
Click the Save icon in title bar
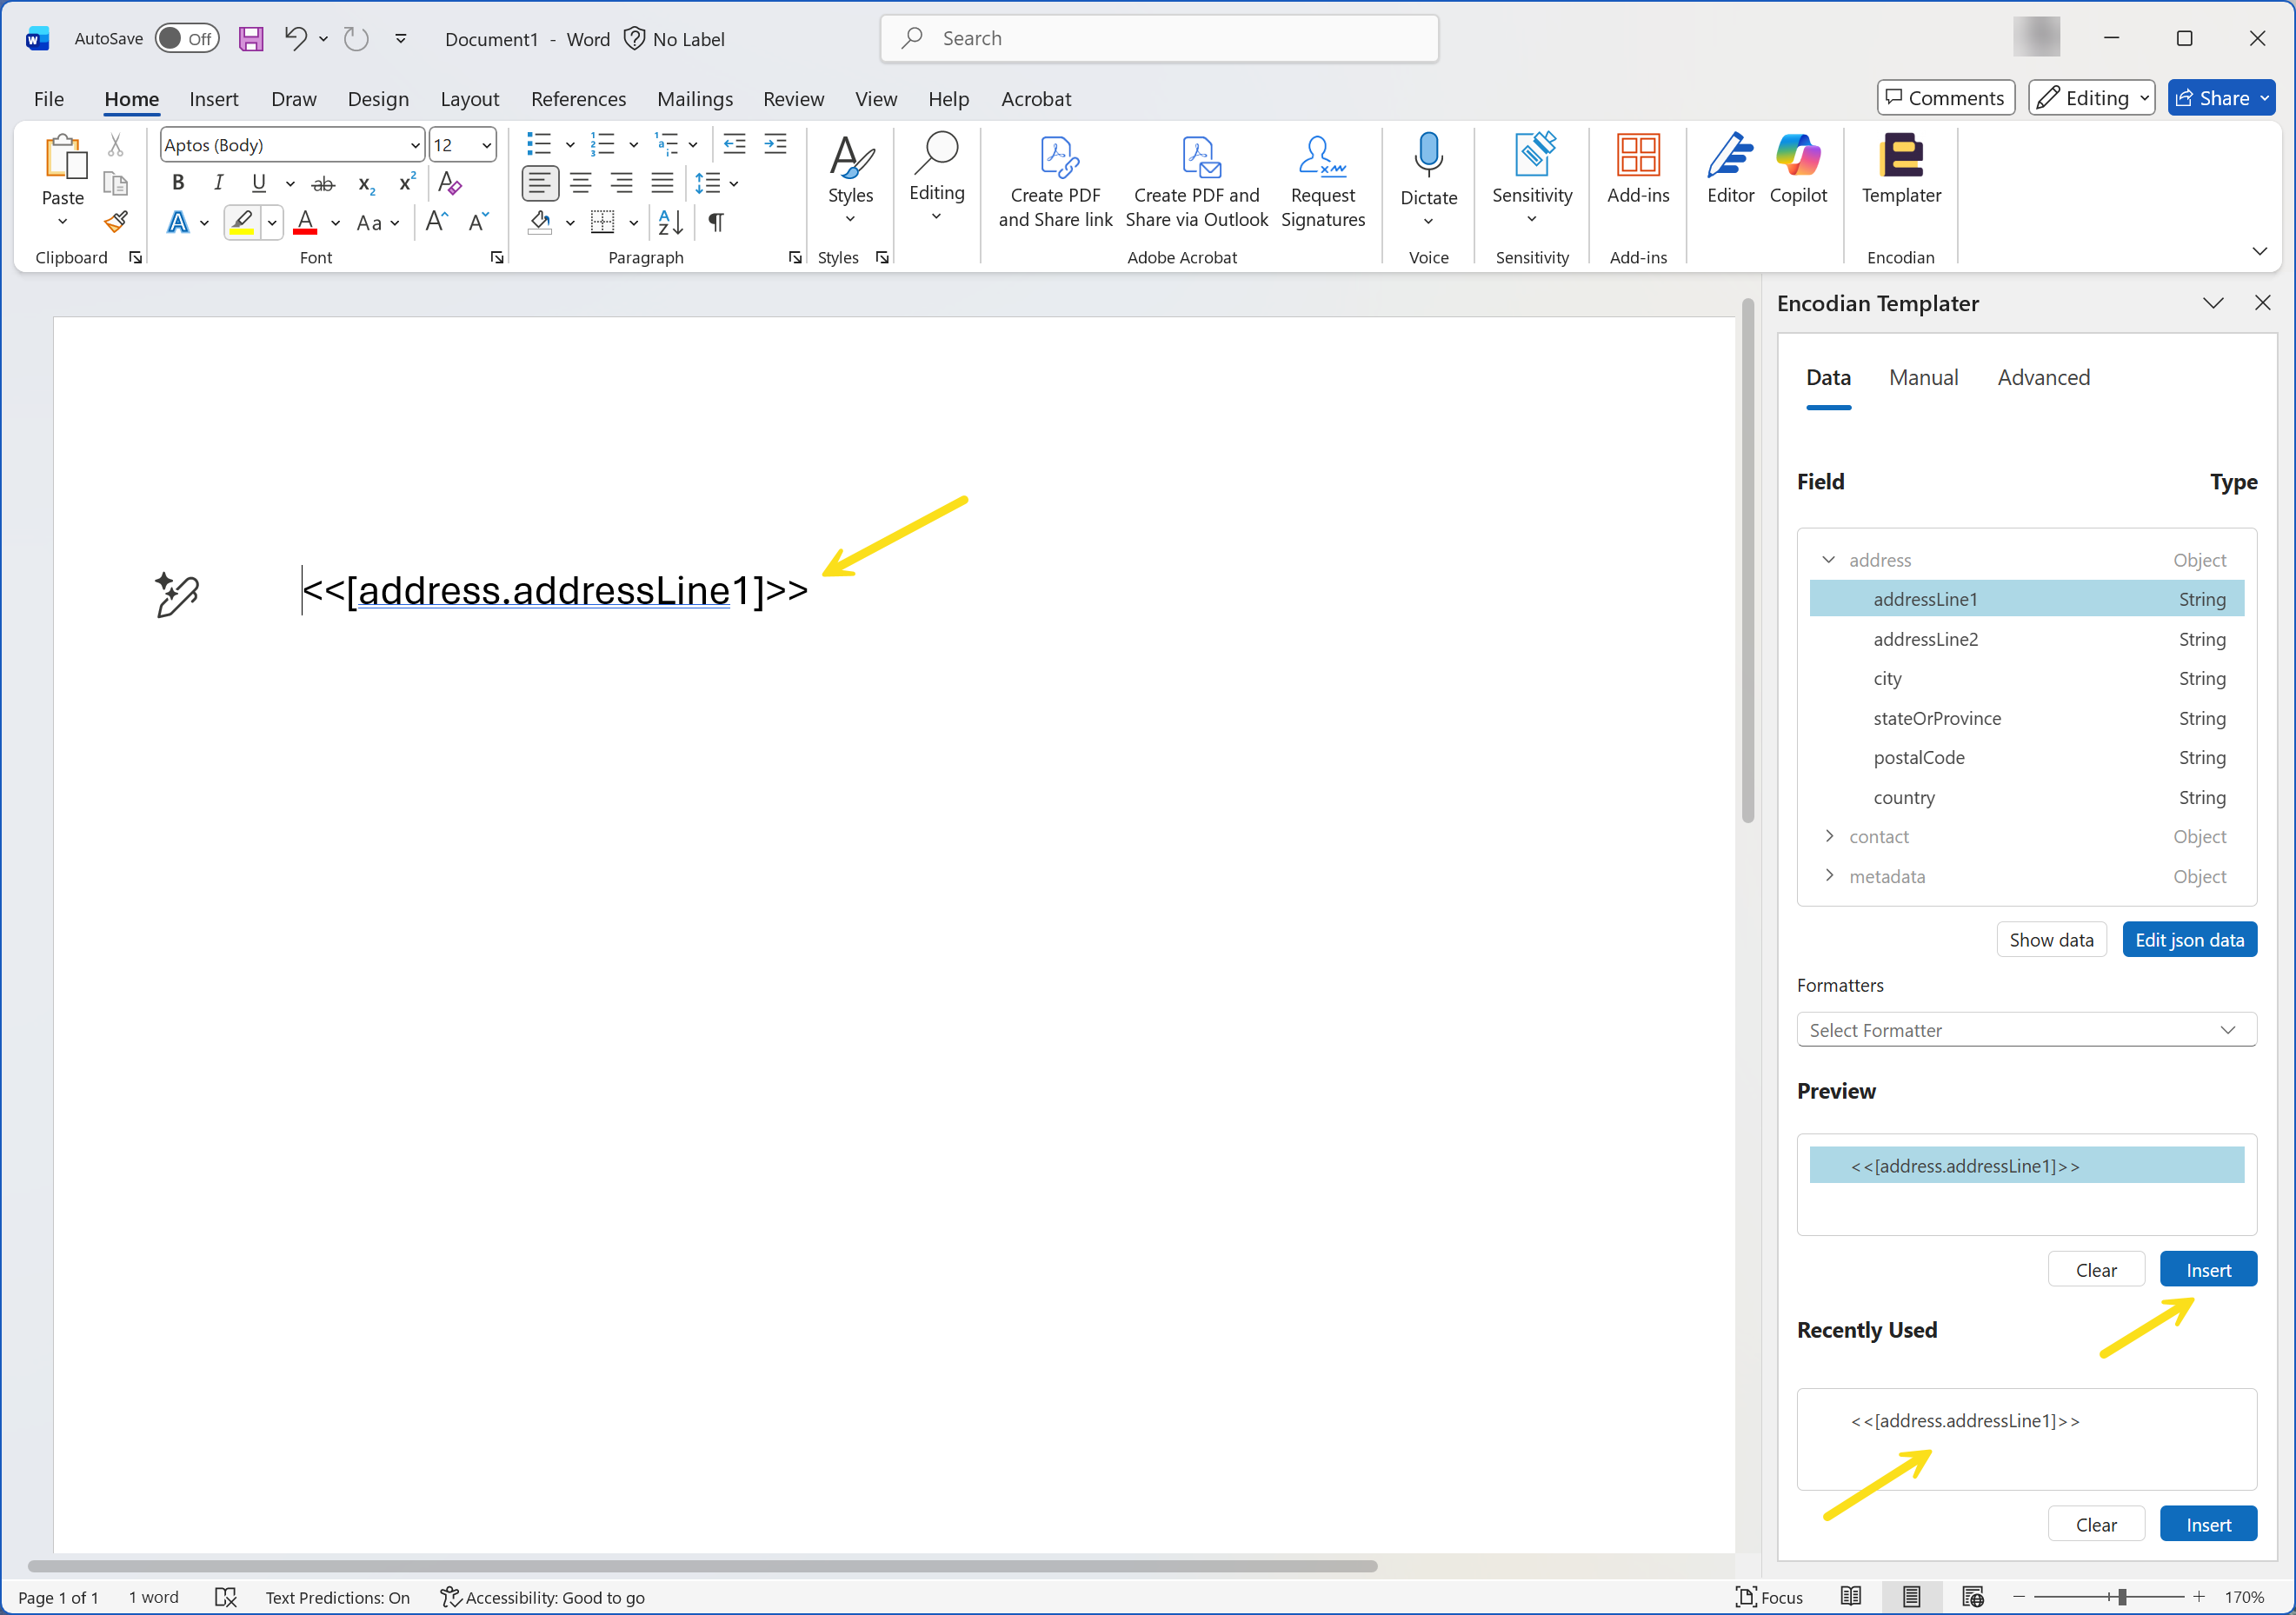(x=250, y=39)
